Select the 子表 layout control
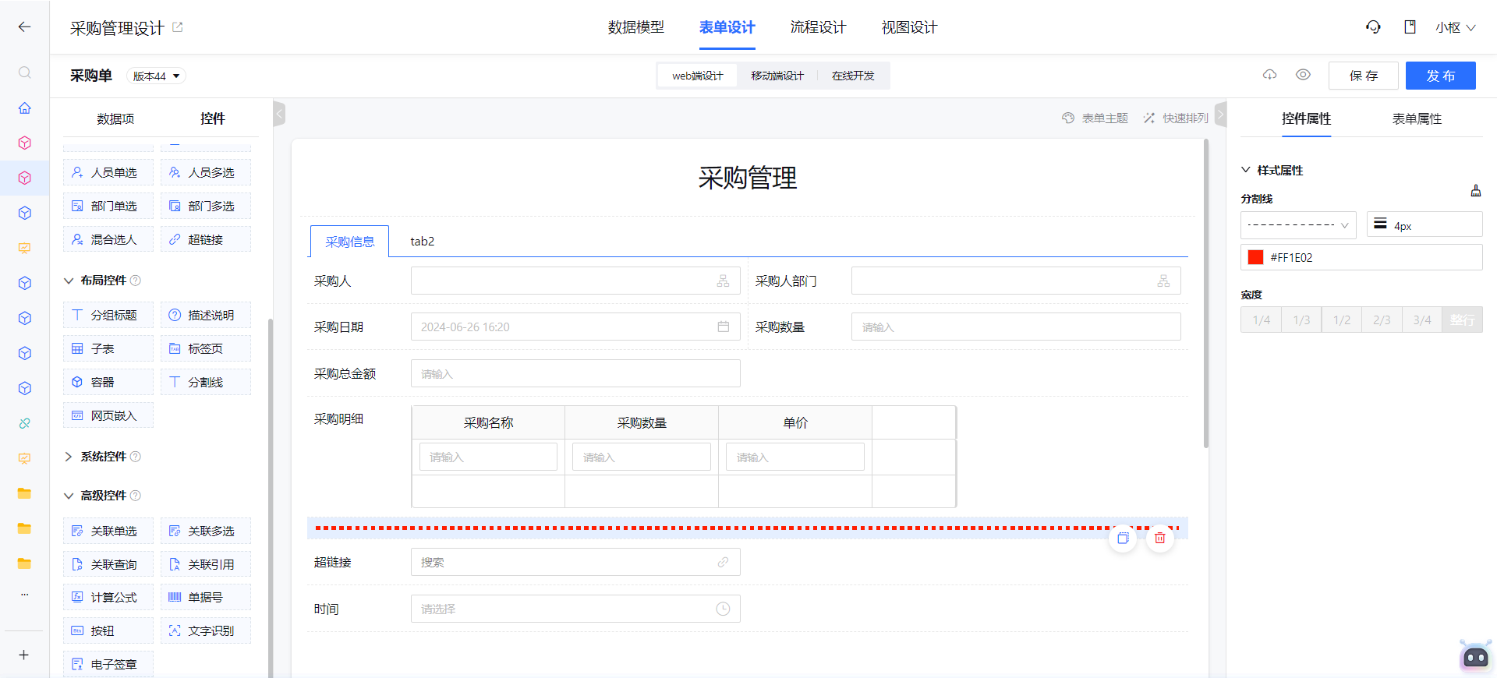The image size is (1497, 678). coord(108,348)
